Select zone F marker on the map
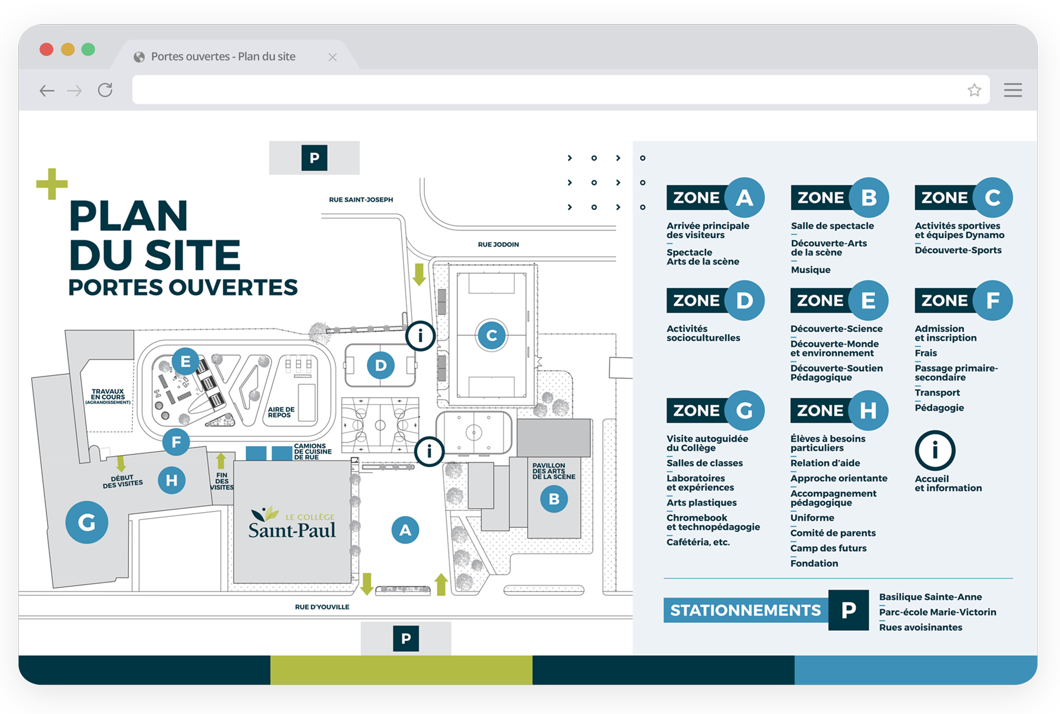 (x=176, y=442)
